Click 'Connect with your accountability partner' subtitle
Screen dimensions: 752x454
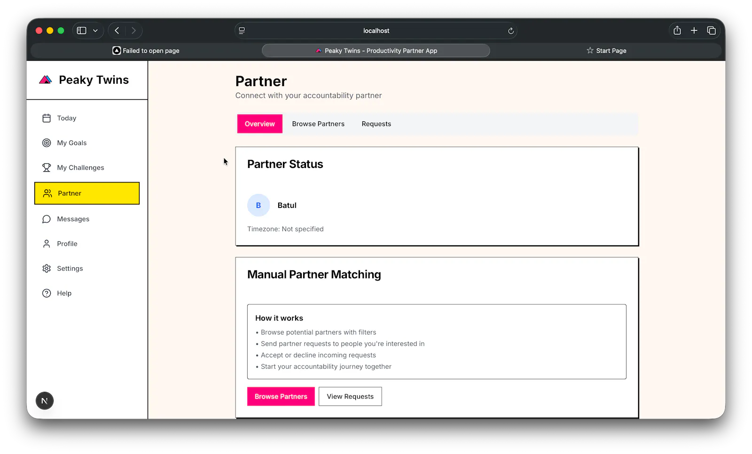point(308,96)
